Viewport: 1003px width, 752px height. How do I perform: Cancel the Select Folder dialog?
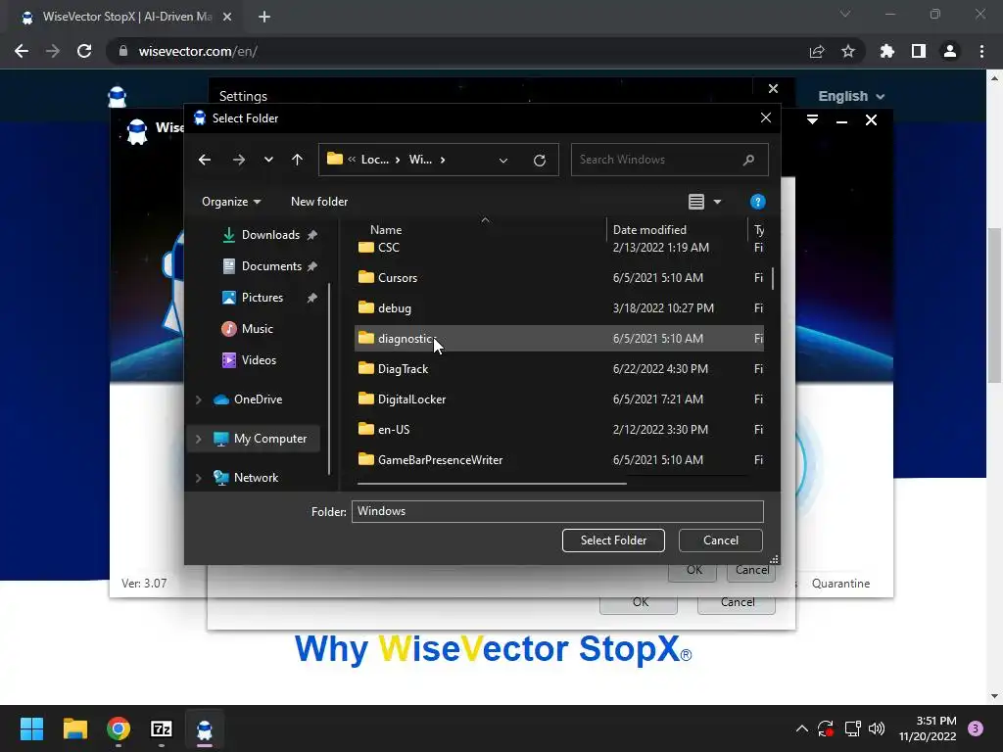[720, 540]
